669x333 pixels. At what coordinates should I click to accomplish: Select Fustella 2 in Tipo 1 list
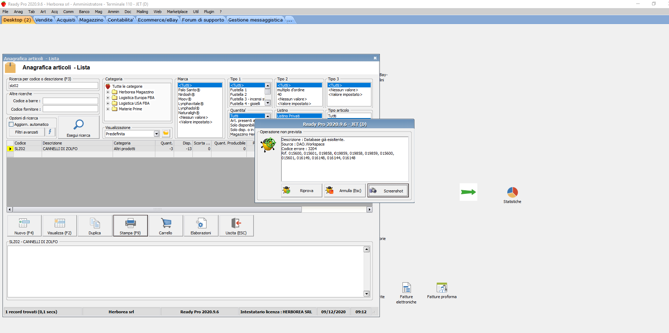point(239,94)
